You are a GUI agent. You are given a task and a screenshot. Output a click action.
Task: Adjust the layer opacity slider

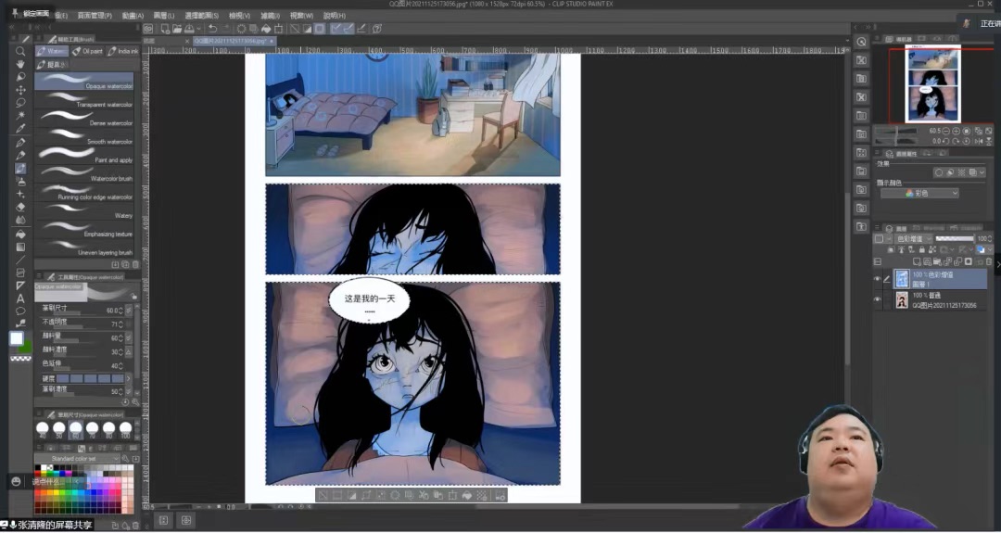pyautogui.click(x=955, y=239)
